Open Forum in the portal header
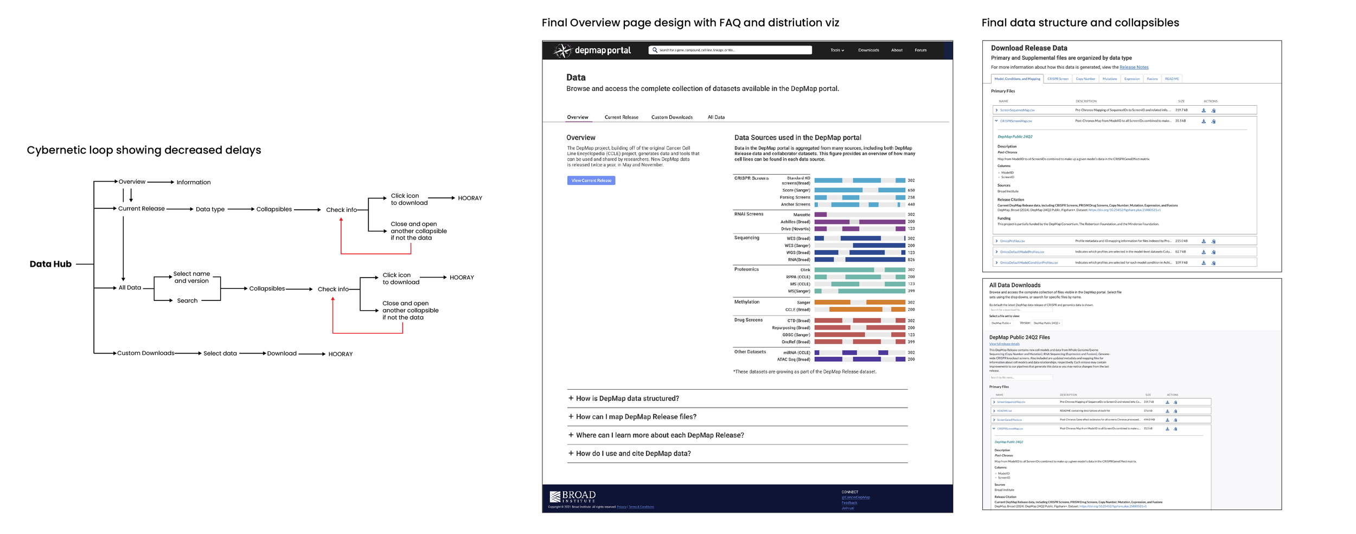This screenshot has width=1356, height=534. [x=920, y=50]
